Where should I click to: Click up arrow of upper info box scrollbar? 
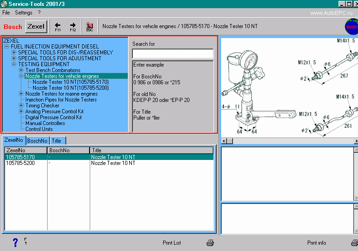(x=356, y=150)
